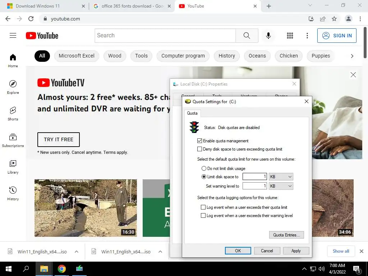Open the Windows Start menu
Screen dimensions: 368x276
point(9,269)
